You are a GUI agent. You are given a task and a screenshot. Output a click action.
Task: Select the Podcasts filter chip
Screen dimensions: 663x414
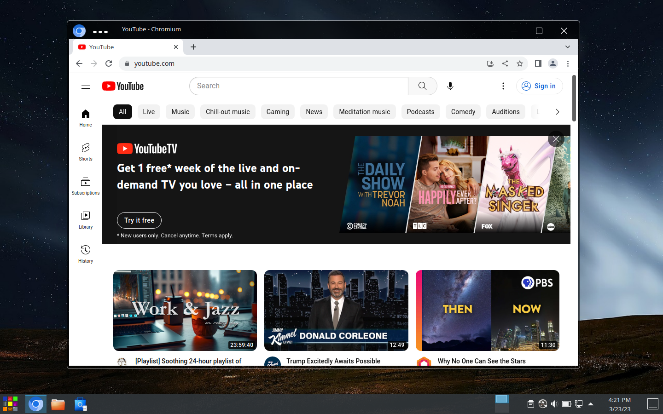pos(420,112)
